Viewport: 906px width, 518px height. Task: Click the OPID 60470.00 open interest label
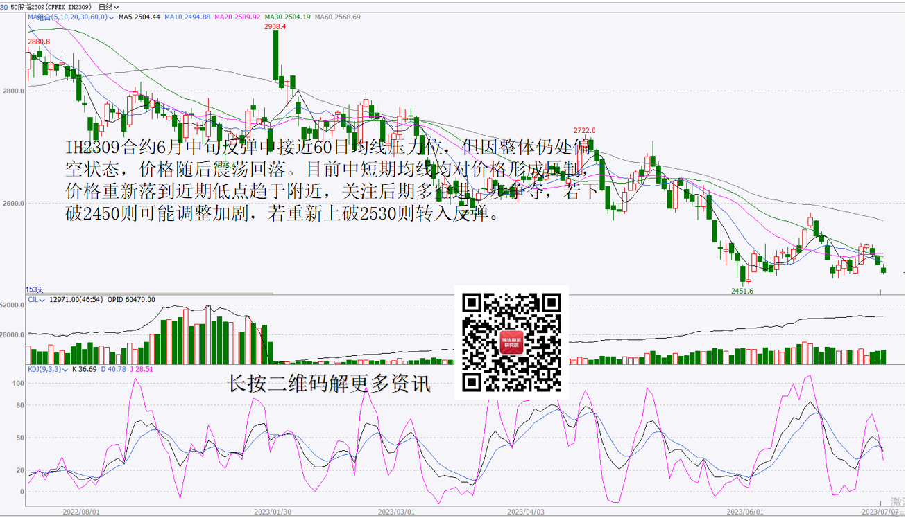coord(131,300)
